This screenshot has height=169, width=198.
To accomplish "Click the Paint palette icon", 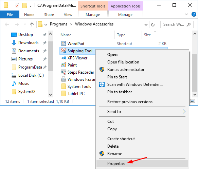I will tap(64, 65).
